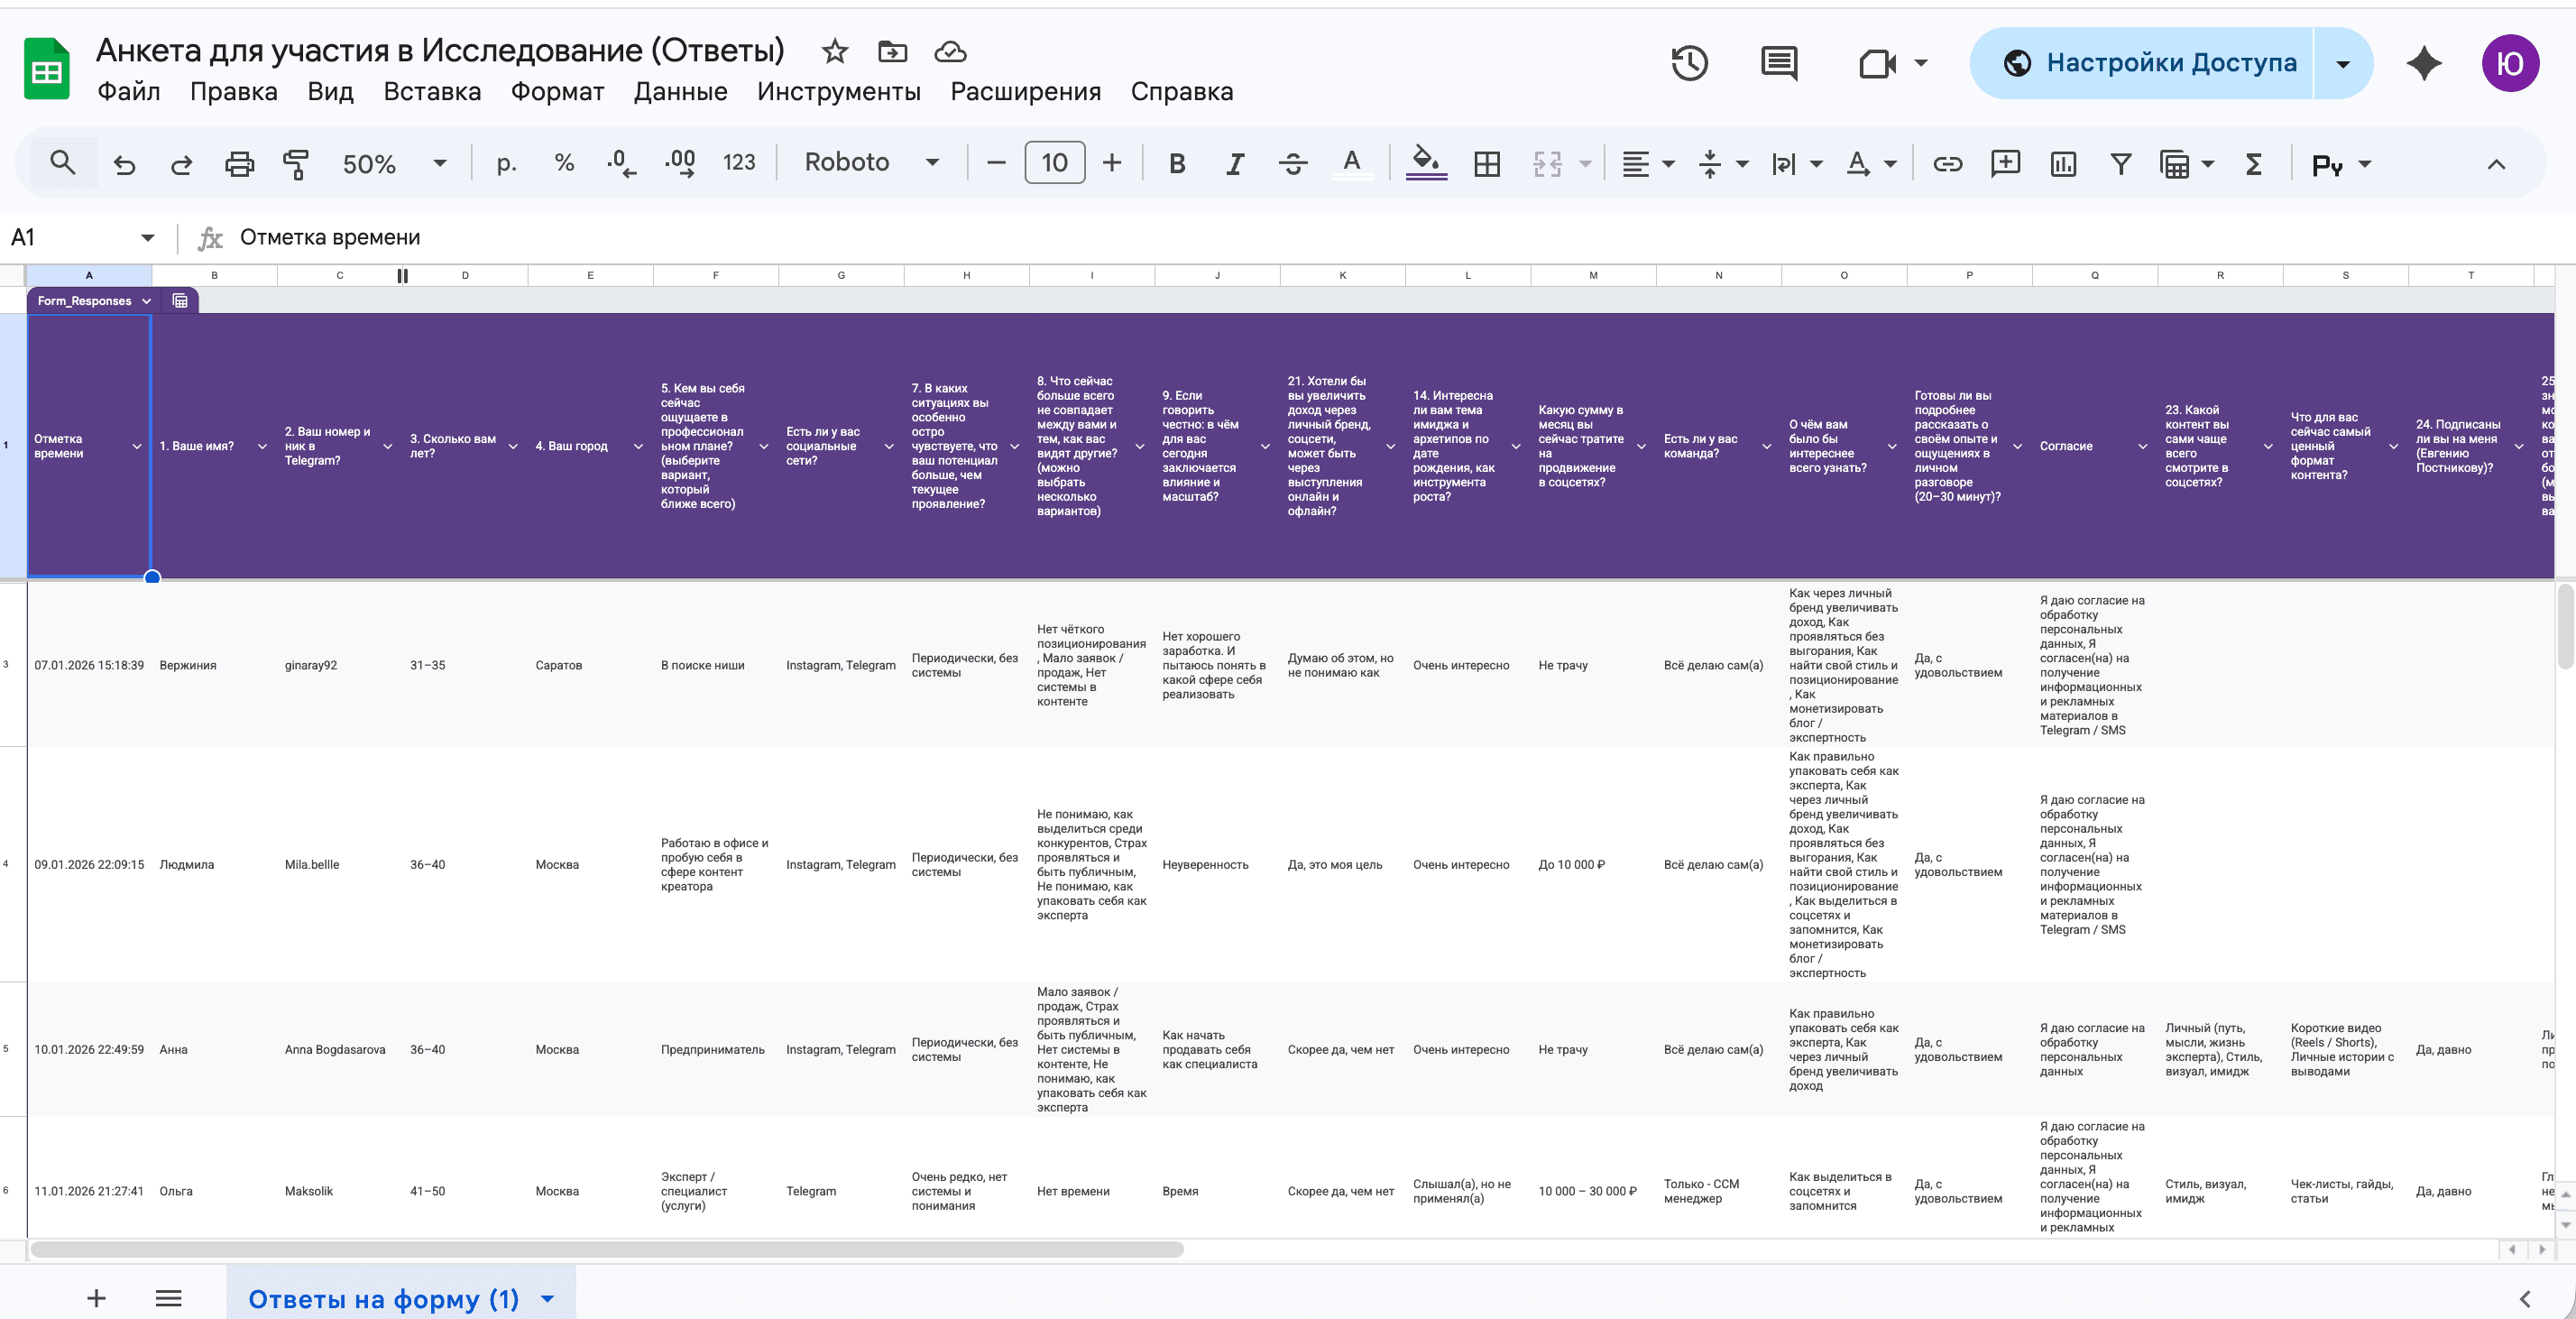
Task: Click the insert link icon
Action: coord(1947,163)
